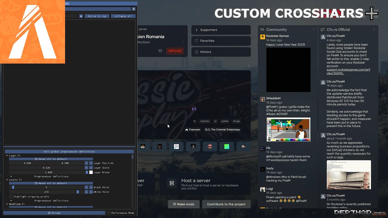Viewport: 388px width, 218px height.
Task: Open the Host a server card
Action: (205, 183)
